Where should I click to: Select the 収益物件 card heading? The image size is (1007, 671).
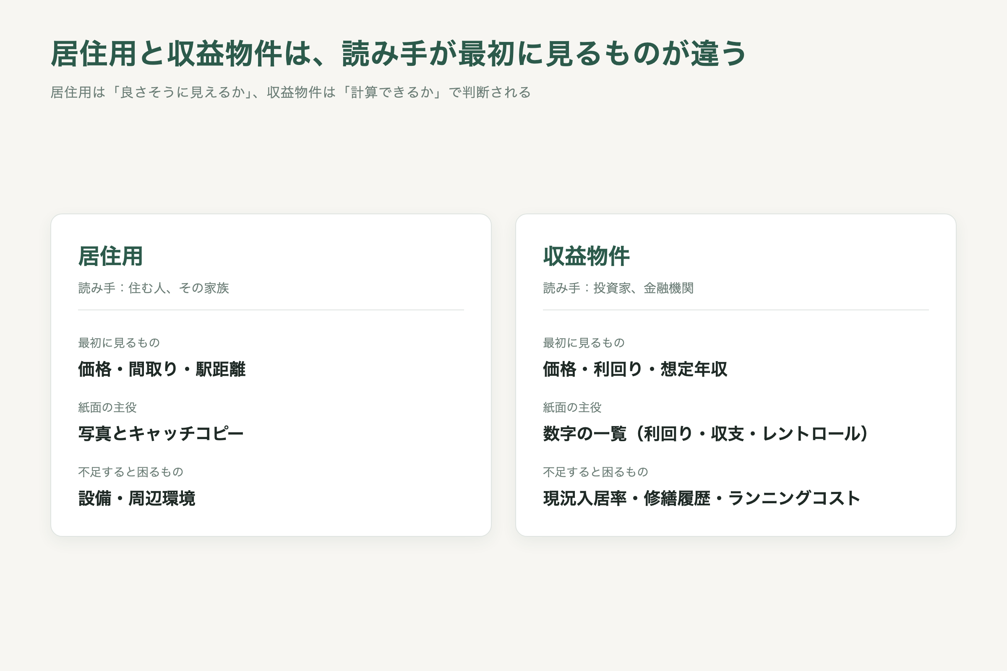coord(586,256)
